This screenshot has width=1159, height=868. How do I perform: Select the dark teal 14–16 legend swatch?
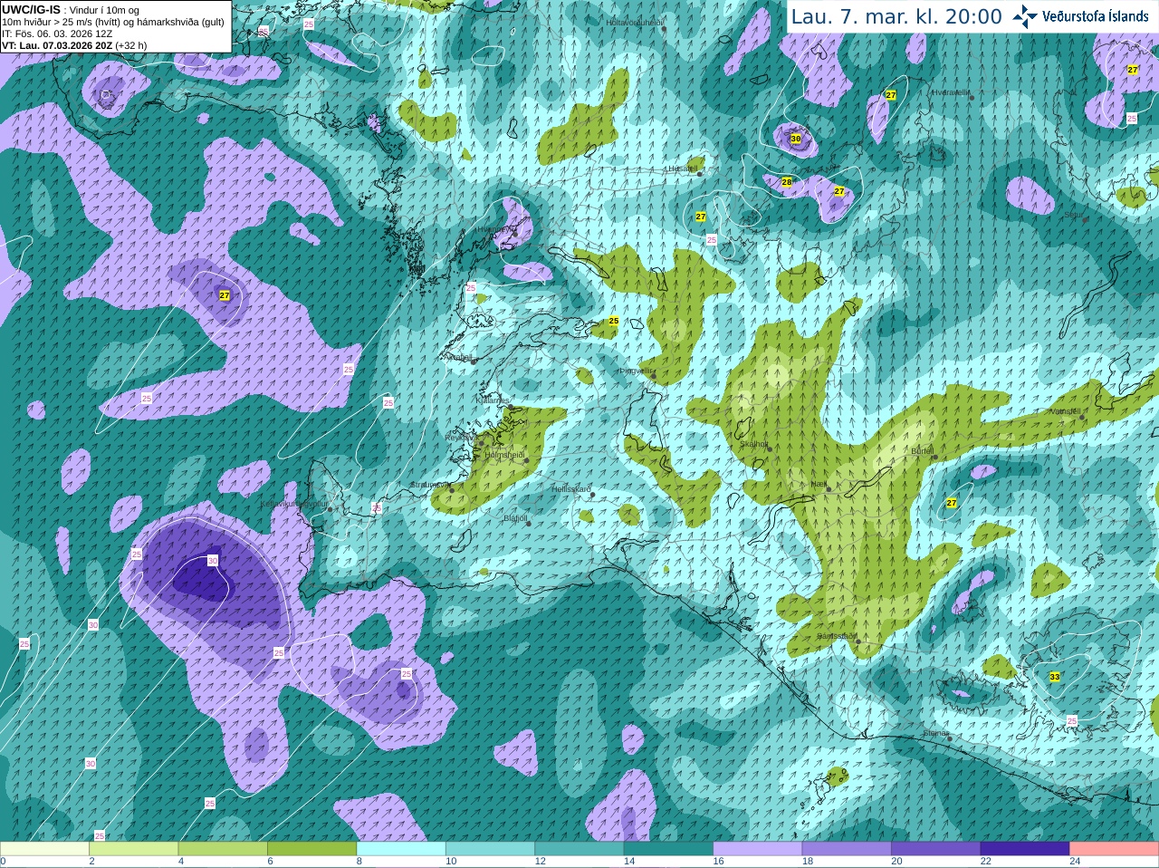click(668, 849)
